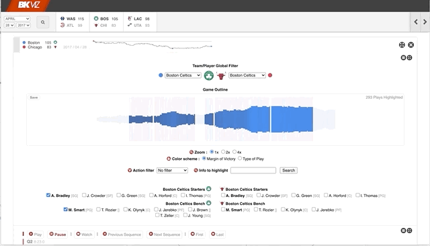The image size is (430, 246).
Task: Click the Search button
Action: coord(288,170)
